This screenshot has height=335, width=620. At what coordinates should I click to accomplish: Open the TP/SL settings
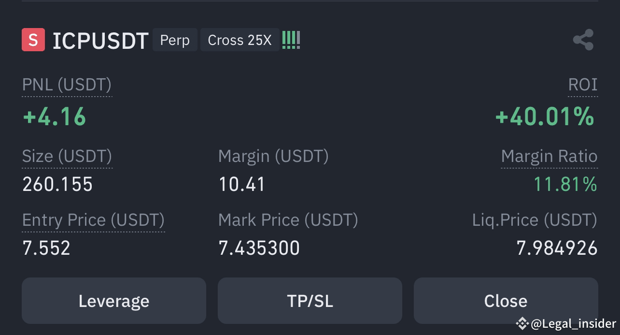[x=310, y=301]
